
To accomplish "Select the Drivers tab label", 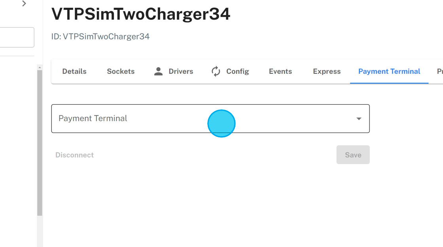I will (x=181, y=71).
